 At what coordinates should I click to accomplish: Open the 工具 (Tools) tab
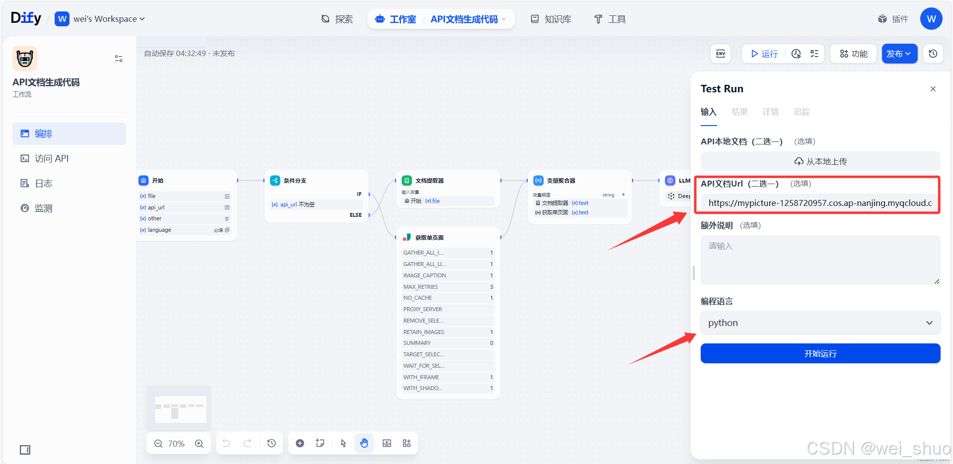[610, 19]
